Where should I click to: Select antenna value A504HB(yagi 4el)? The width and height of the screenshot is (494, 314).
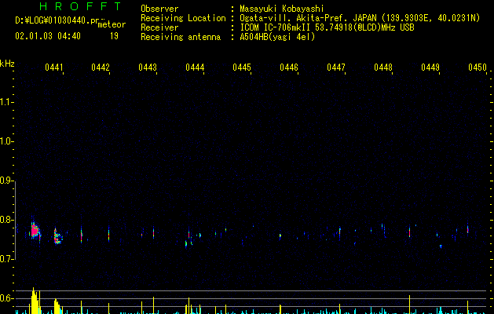277,37
